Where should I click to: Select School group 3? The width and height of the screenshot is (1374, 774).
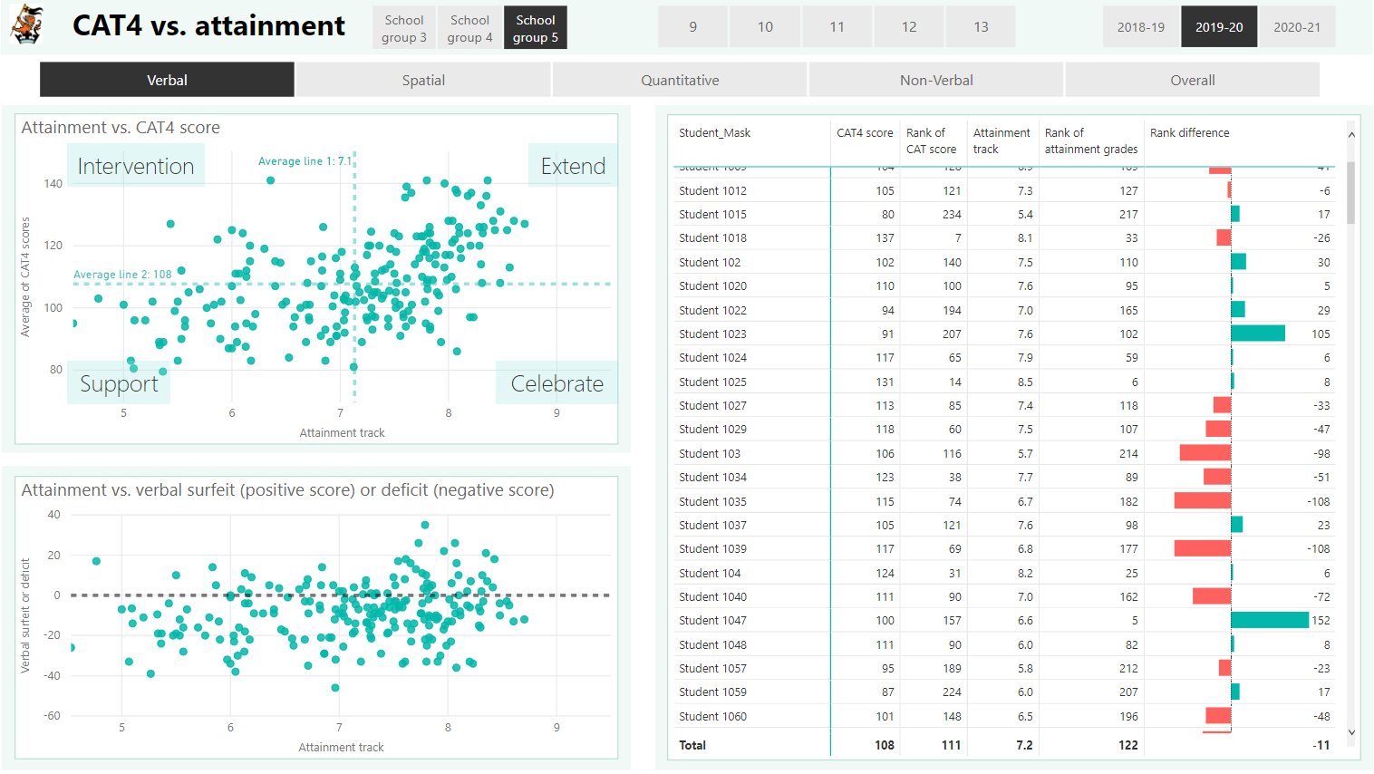coord(403,26)
